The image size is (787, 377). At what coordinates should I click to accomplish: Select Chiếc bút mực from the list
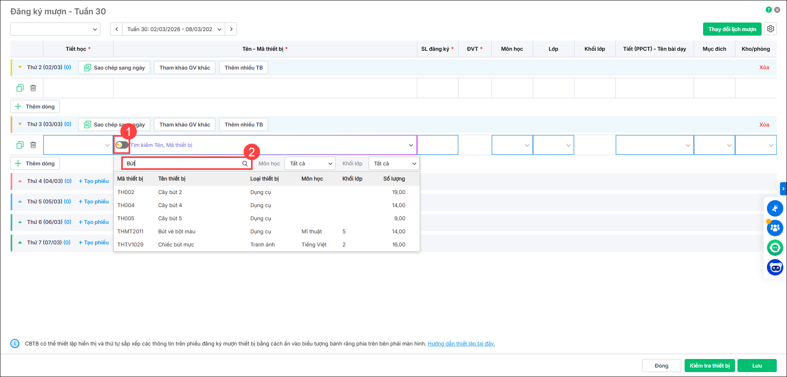click(176, 244)
